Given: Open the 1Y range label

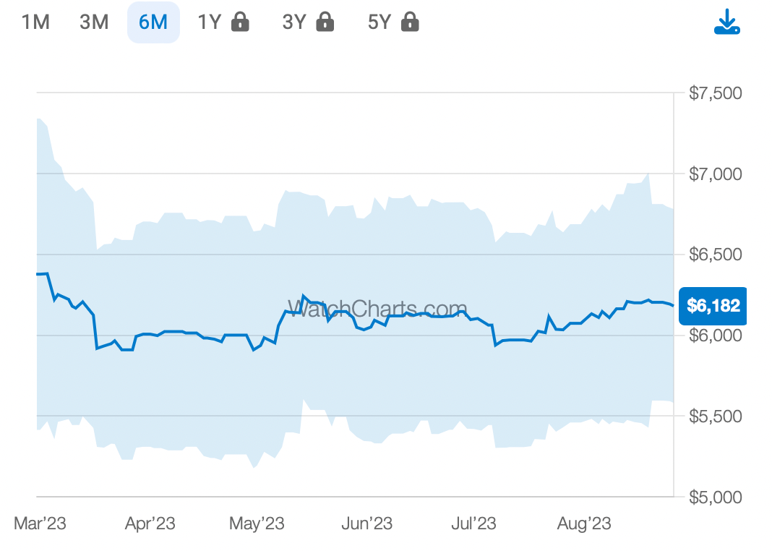Looking at the screenshot, I should pos(210,22).
